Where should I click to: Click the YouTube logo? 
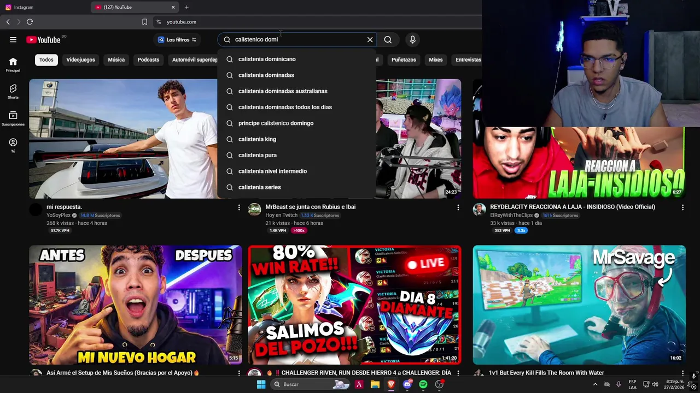(x=43, y=40)
